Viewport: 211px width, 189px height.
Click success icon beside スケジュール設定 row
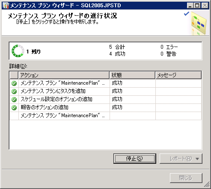pyautogui.click(x=14, y=100)
